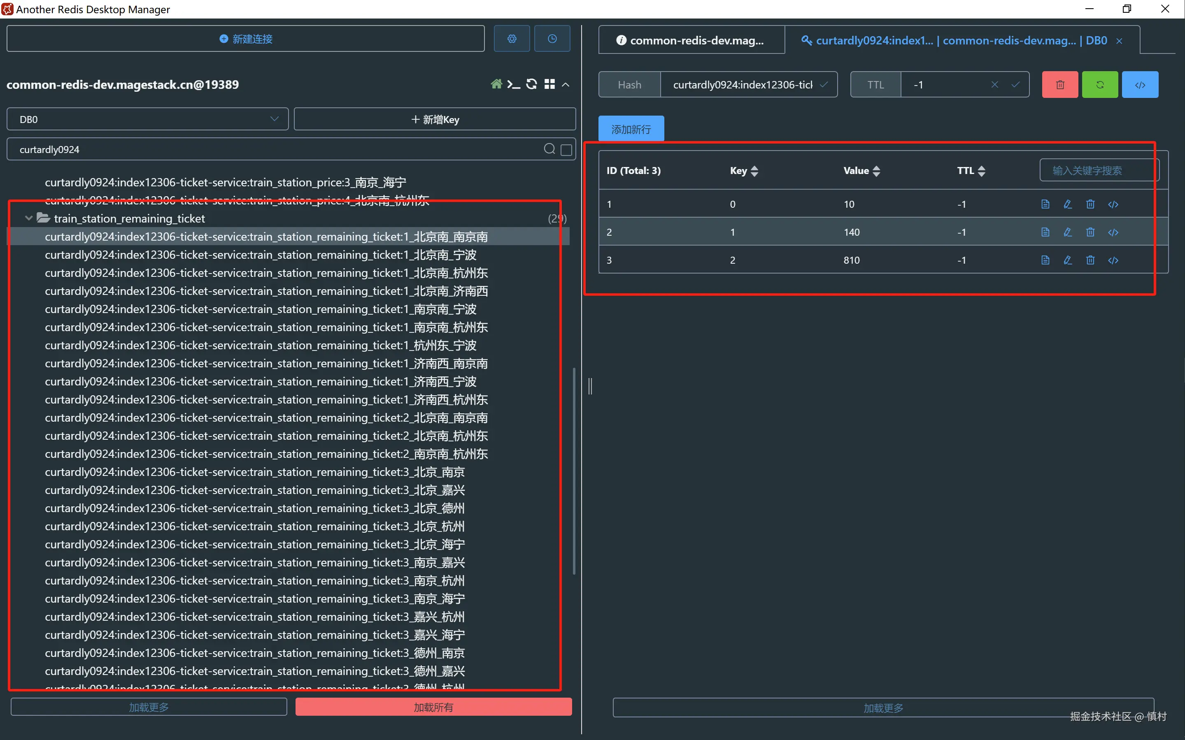Click red delete key trash button
The width and height of the screenshot is (1185, 740).
coord(1059,85)
